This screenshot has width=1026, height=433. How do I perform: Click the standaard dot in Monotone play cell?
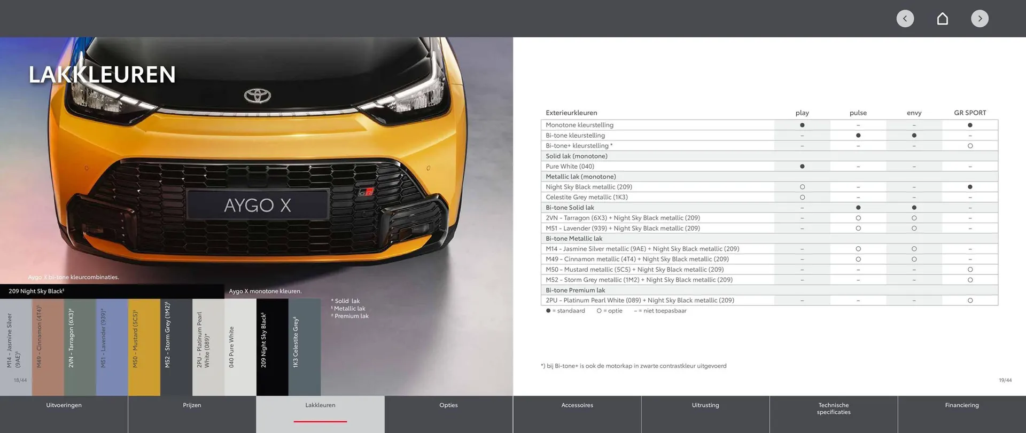[802, 125]
